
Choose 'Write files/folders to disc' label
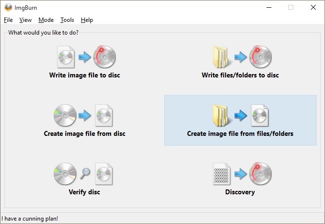pos(240,75)
